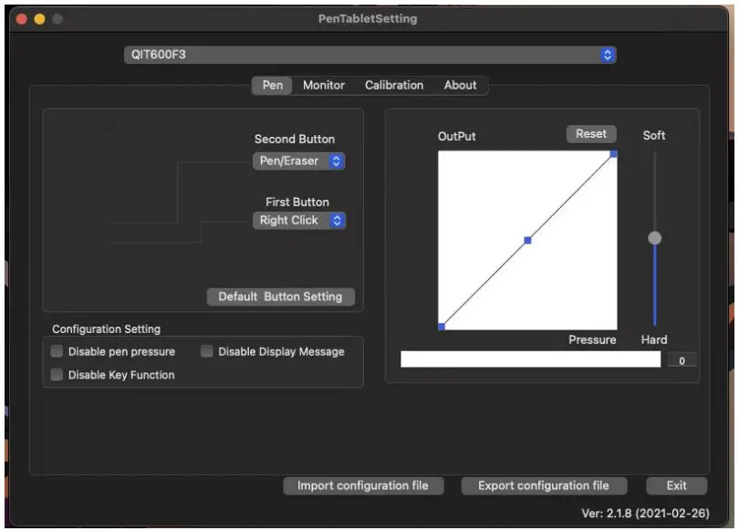Select the Pen tab

272,85
